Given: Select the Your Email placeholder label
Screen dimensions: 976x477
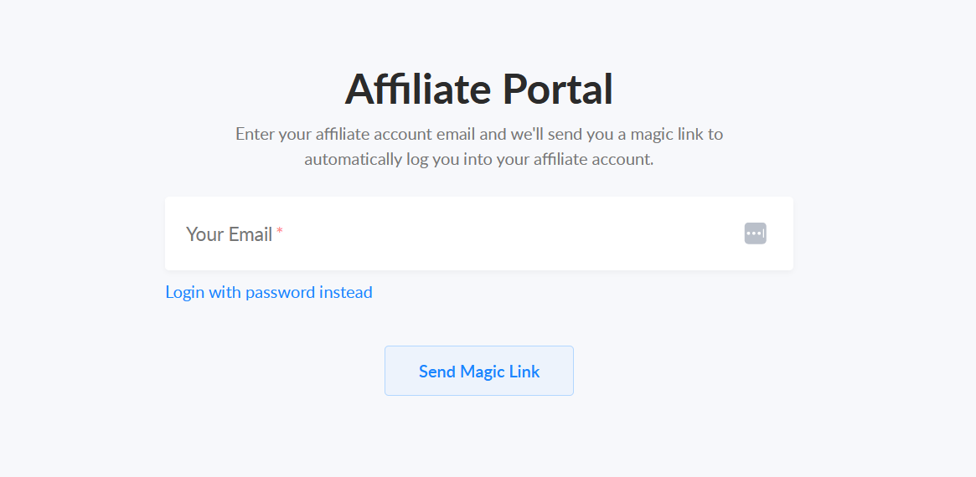Looking at the screenshot, I should click(229, 234).
